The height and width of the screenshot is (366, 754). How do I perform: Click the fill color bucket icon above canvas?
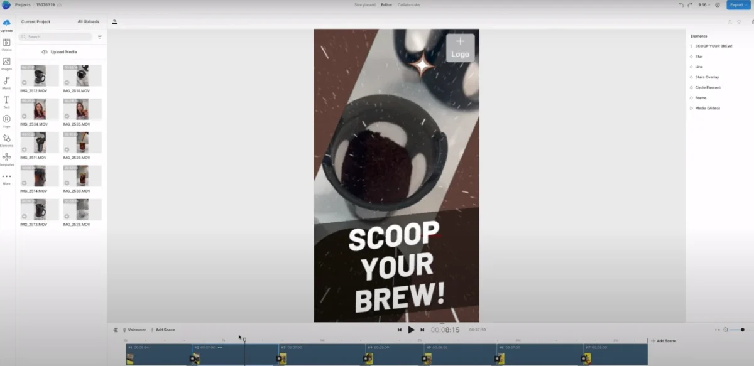pyautogui.click(x=114, y=21)
